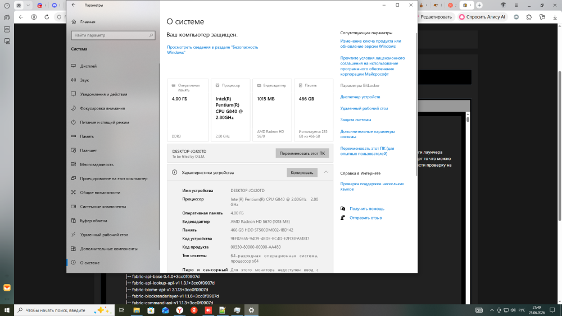Viewport: 562px width, 316px height.
Task: Open the tab count dropdown chevron in browser
Action: [x=28, y=6]
